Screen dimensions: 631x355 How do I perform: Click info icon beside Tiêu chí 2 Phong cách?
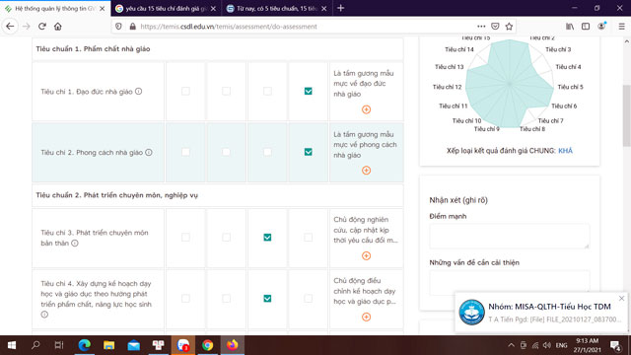(x=149, y=152)
